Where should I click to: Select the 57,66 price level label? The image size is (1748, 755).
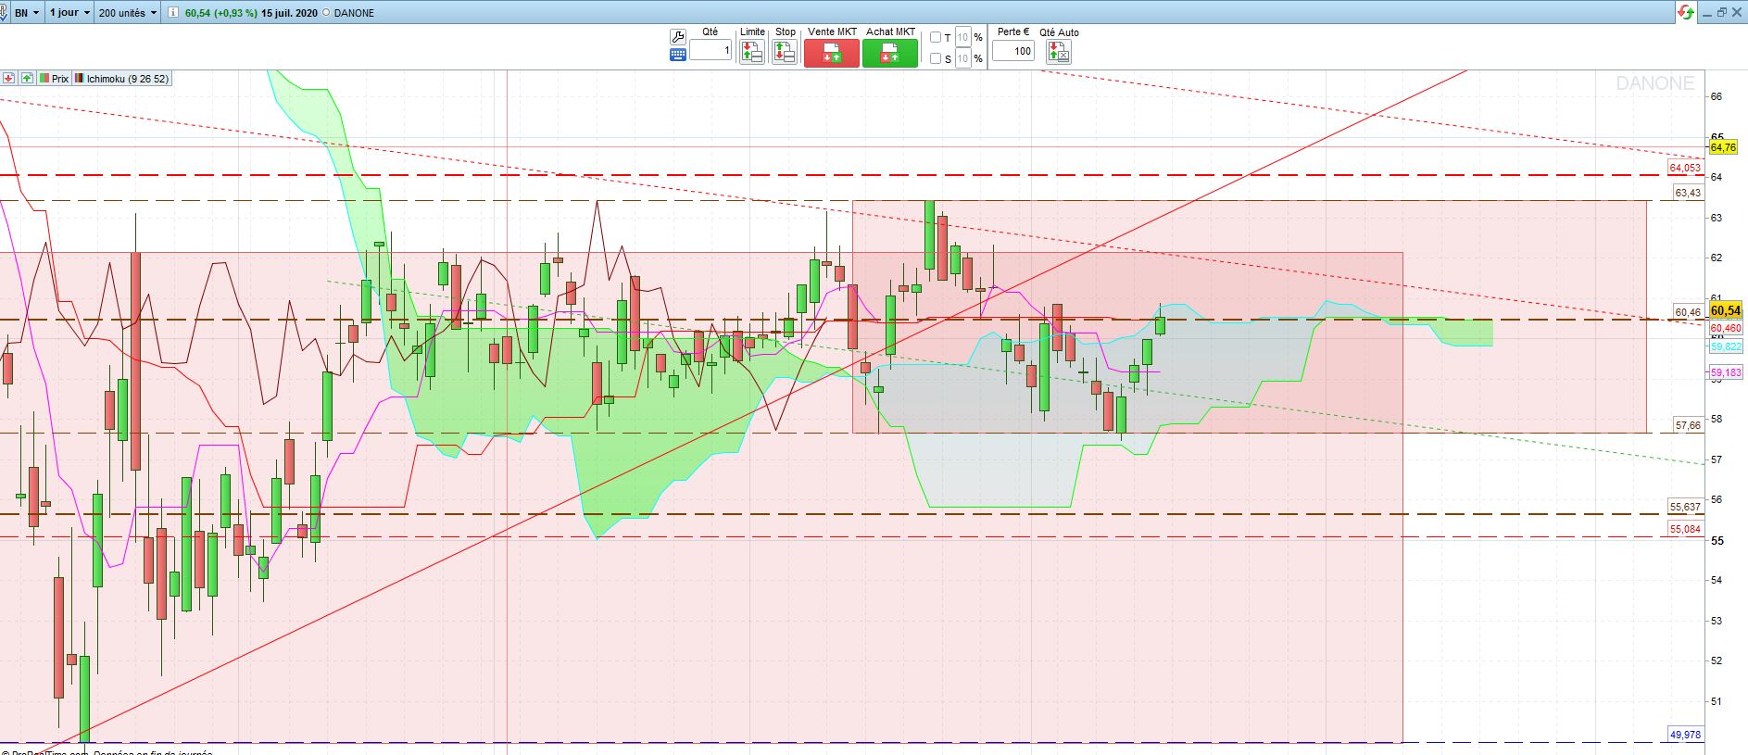point(1688,425)
